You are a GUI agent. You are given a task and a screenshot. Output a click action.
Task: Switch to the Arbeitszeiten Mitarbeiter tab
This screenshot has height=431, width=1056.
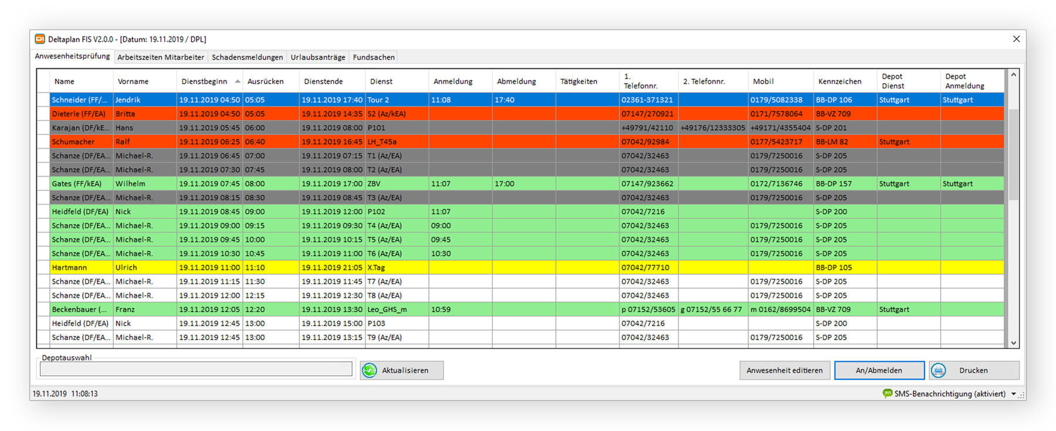point(160,57)
